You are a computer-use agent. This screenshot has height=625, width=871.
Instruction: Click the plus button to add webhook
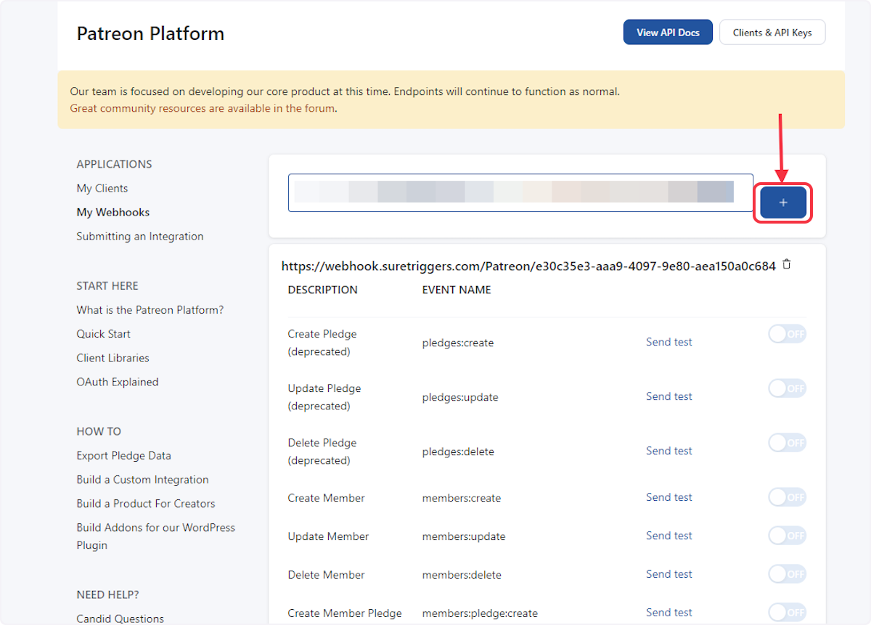(783, 203)
